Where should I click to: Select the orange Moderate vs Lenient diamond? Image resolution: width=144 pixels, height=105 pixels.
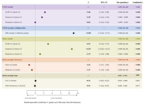coord(32,70)
